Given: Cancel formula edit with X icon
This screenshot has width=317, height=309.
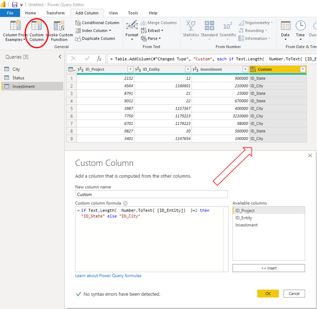Looking at the screenshot, I should 73,59.
